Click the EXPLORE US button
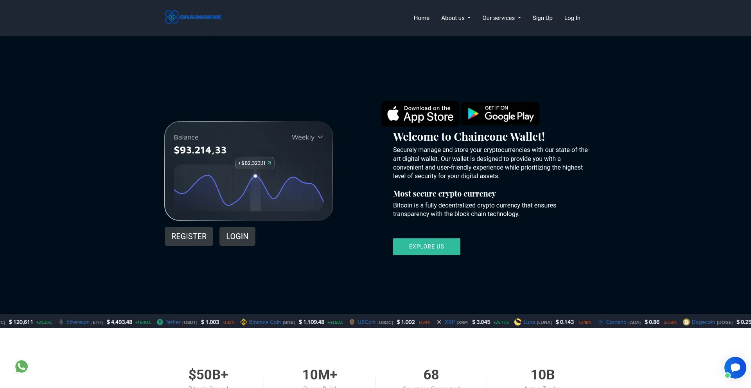751x388 pixels. 426,247
